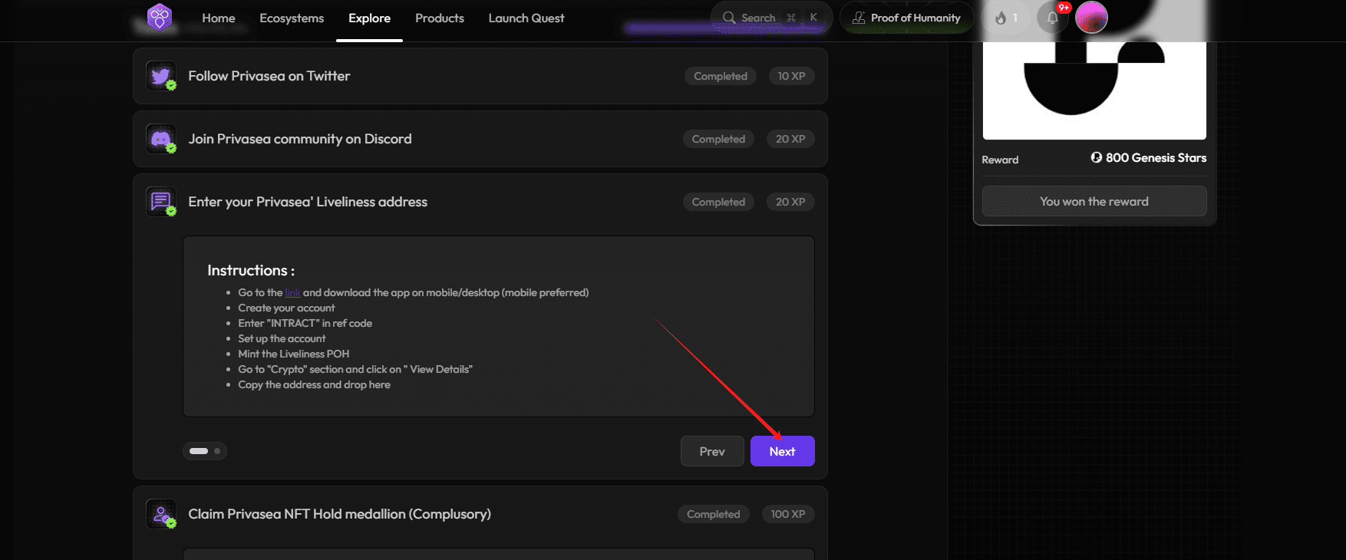Viewport: 1346px width, 560px height.
Task: Click the Intract logo in navbar
Action: pyautogui.click(x=160, y=17)
